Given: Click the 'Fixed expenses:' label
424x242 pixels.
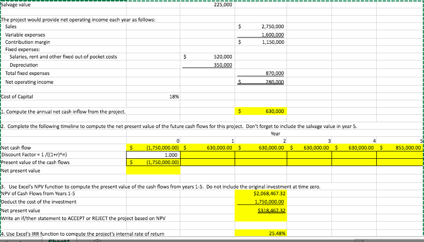Looking at the screenshot, I should [x=22, y=50].
